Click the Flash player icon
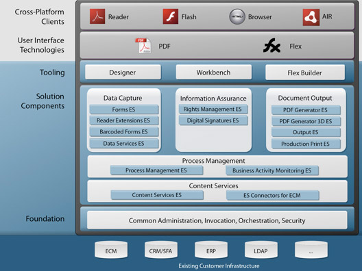The height and width of the screenshot is (271, 362). 171,16
